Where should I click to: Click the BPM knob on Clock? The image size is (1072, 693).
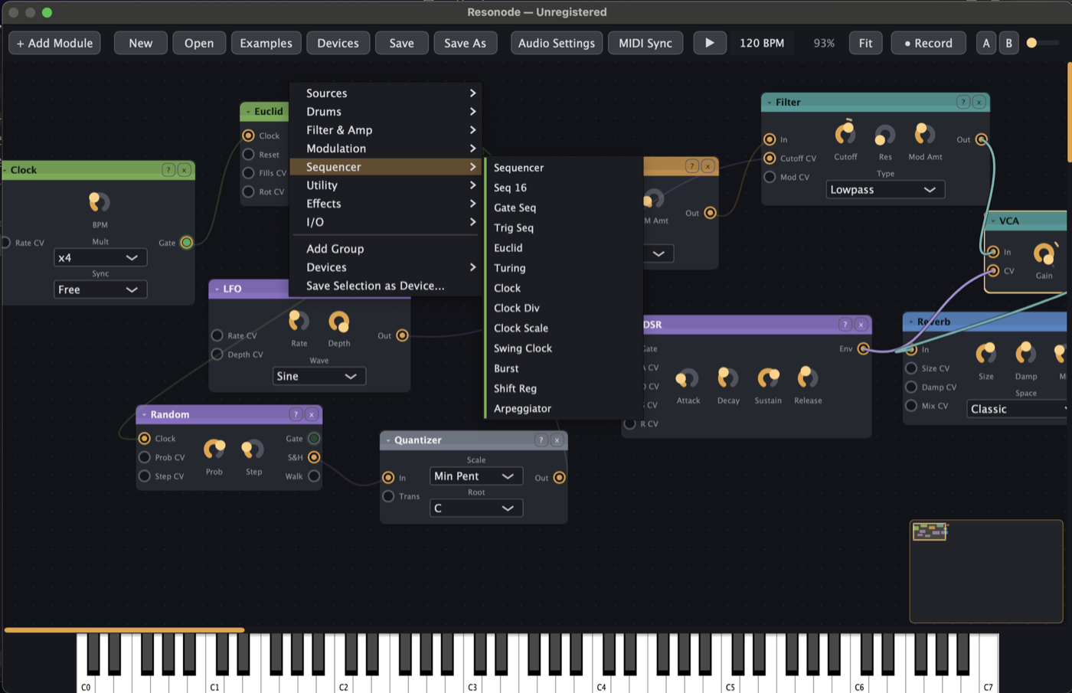pos(100,202)
